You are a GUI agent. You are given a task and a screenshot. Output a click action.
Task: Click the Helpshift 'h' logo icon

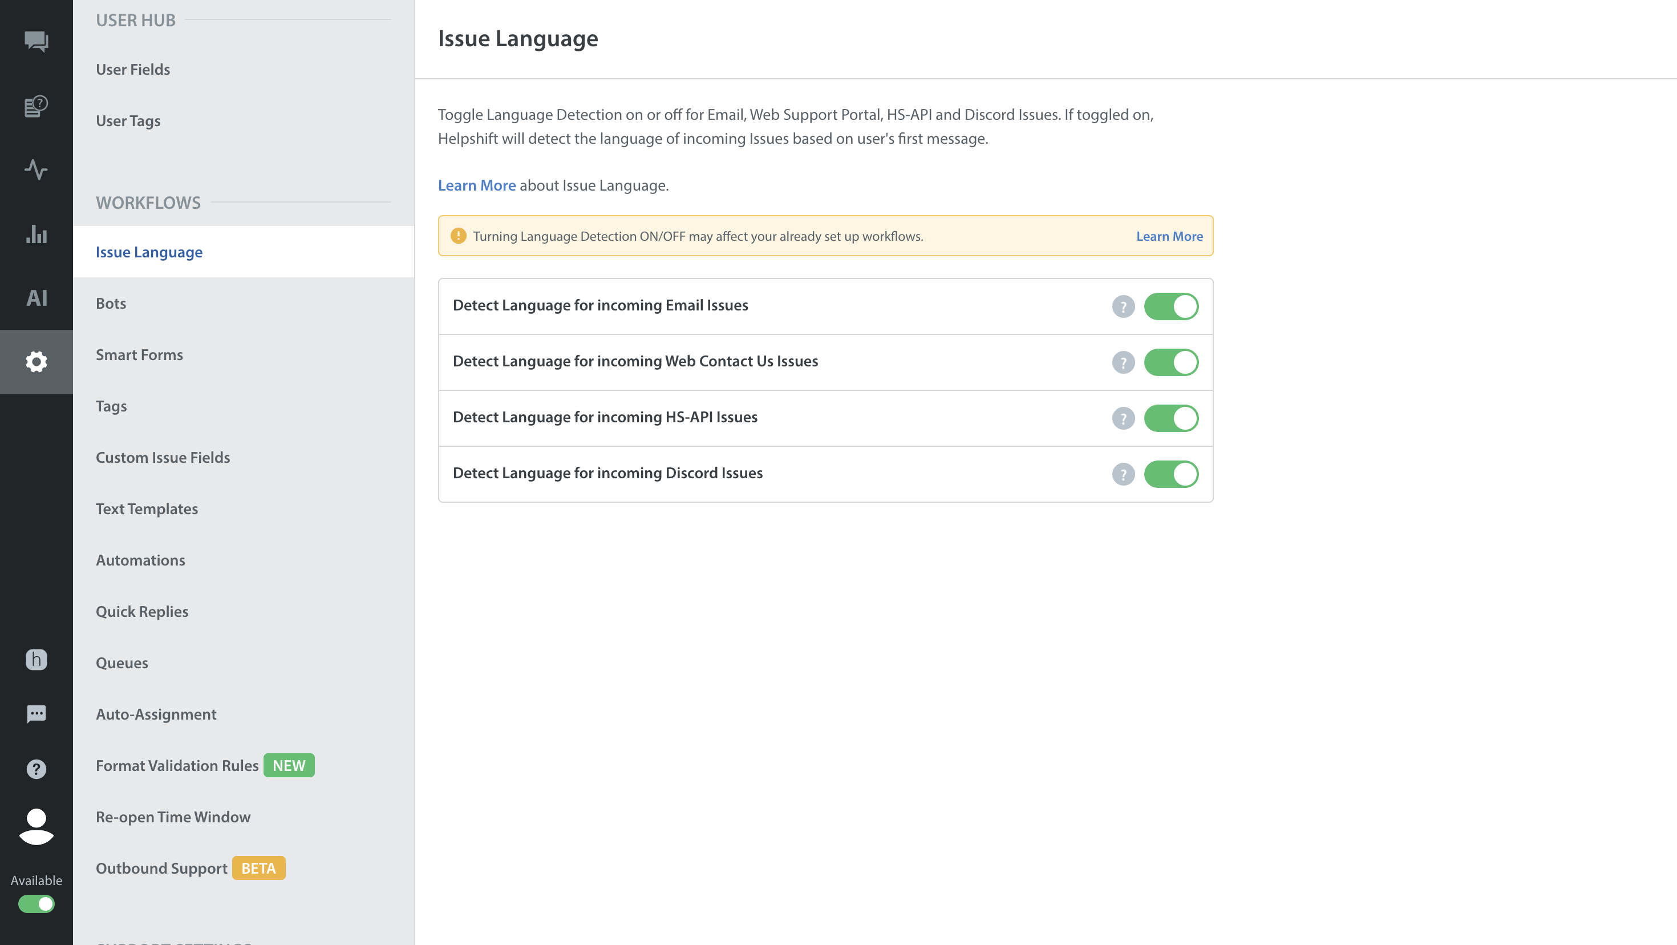[37, 660]
